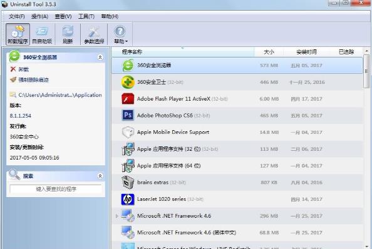This screenshot has width=372, height=249.
Task: Click the 573 MB size value
Action: pyautogui.click(x=269, y=66)
